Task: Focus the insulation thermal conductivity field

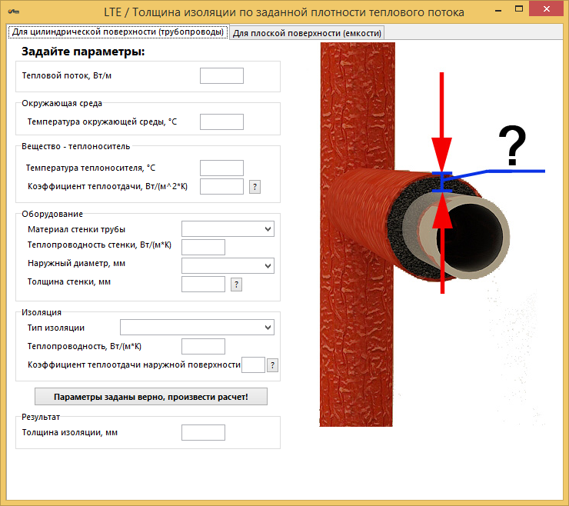Action: pos(203,346)
